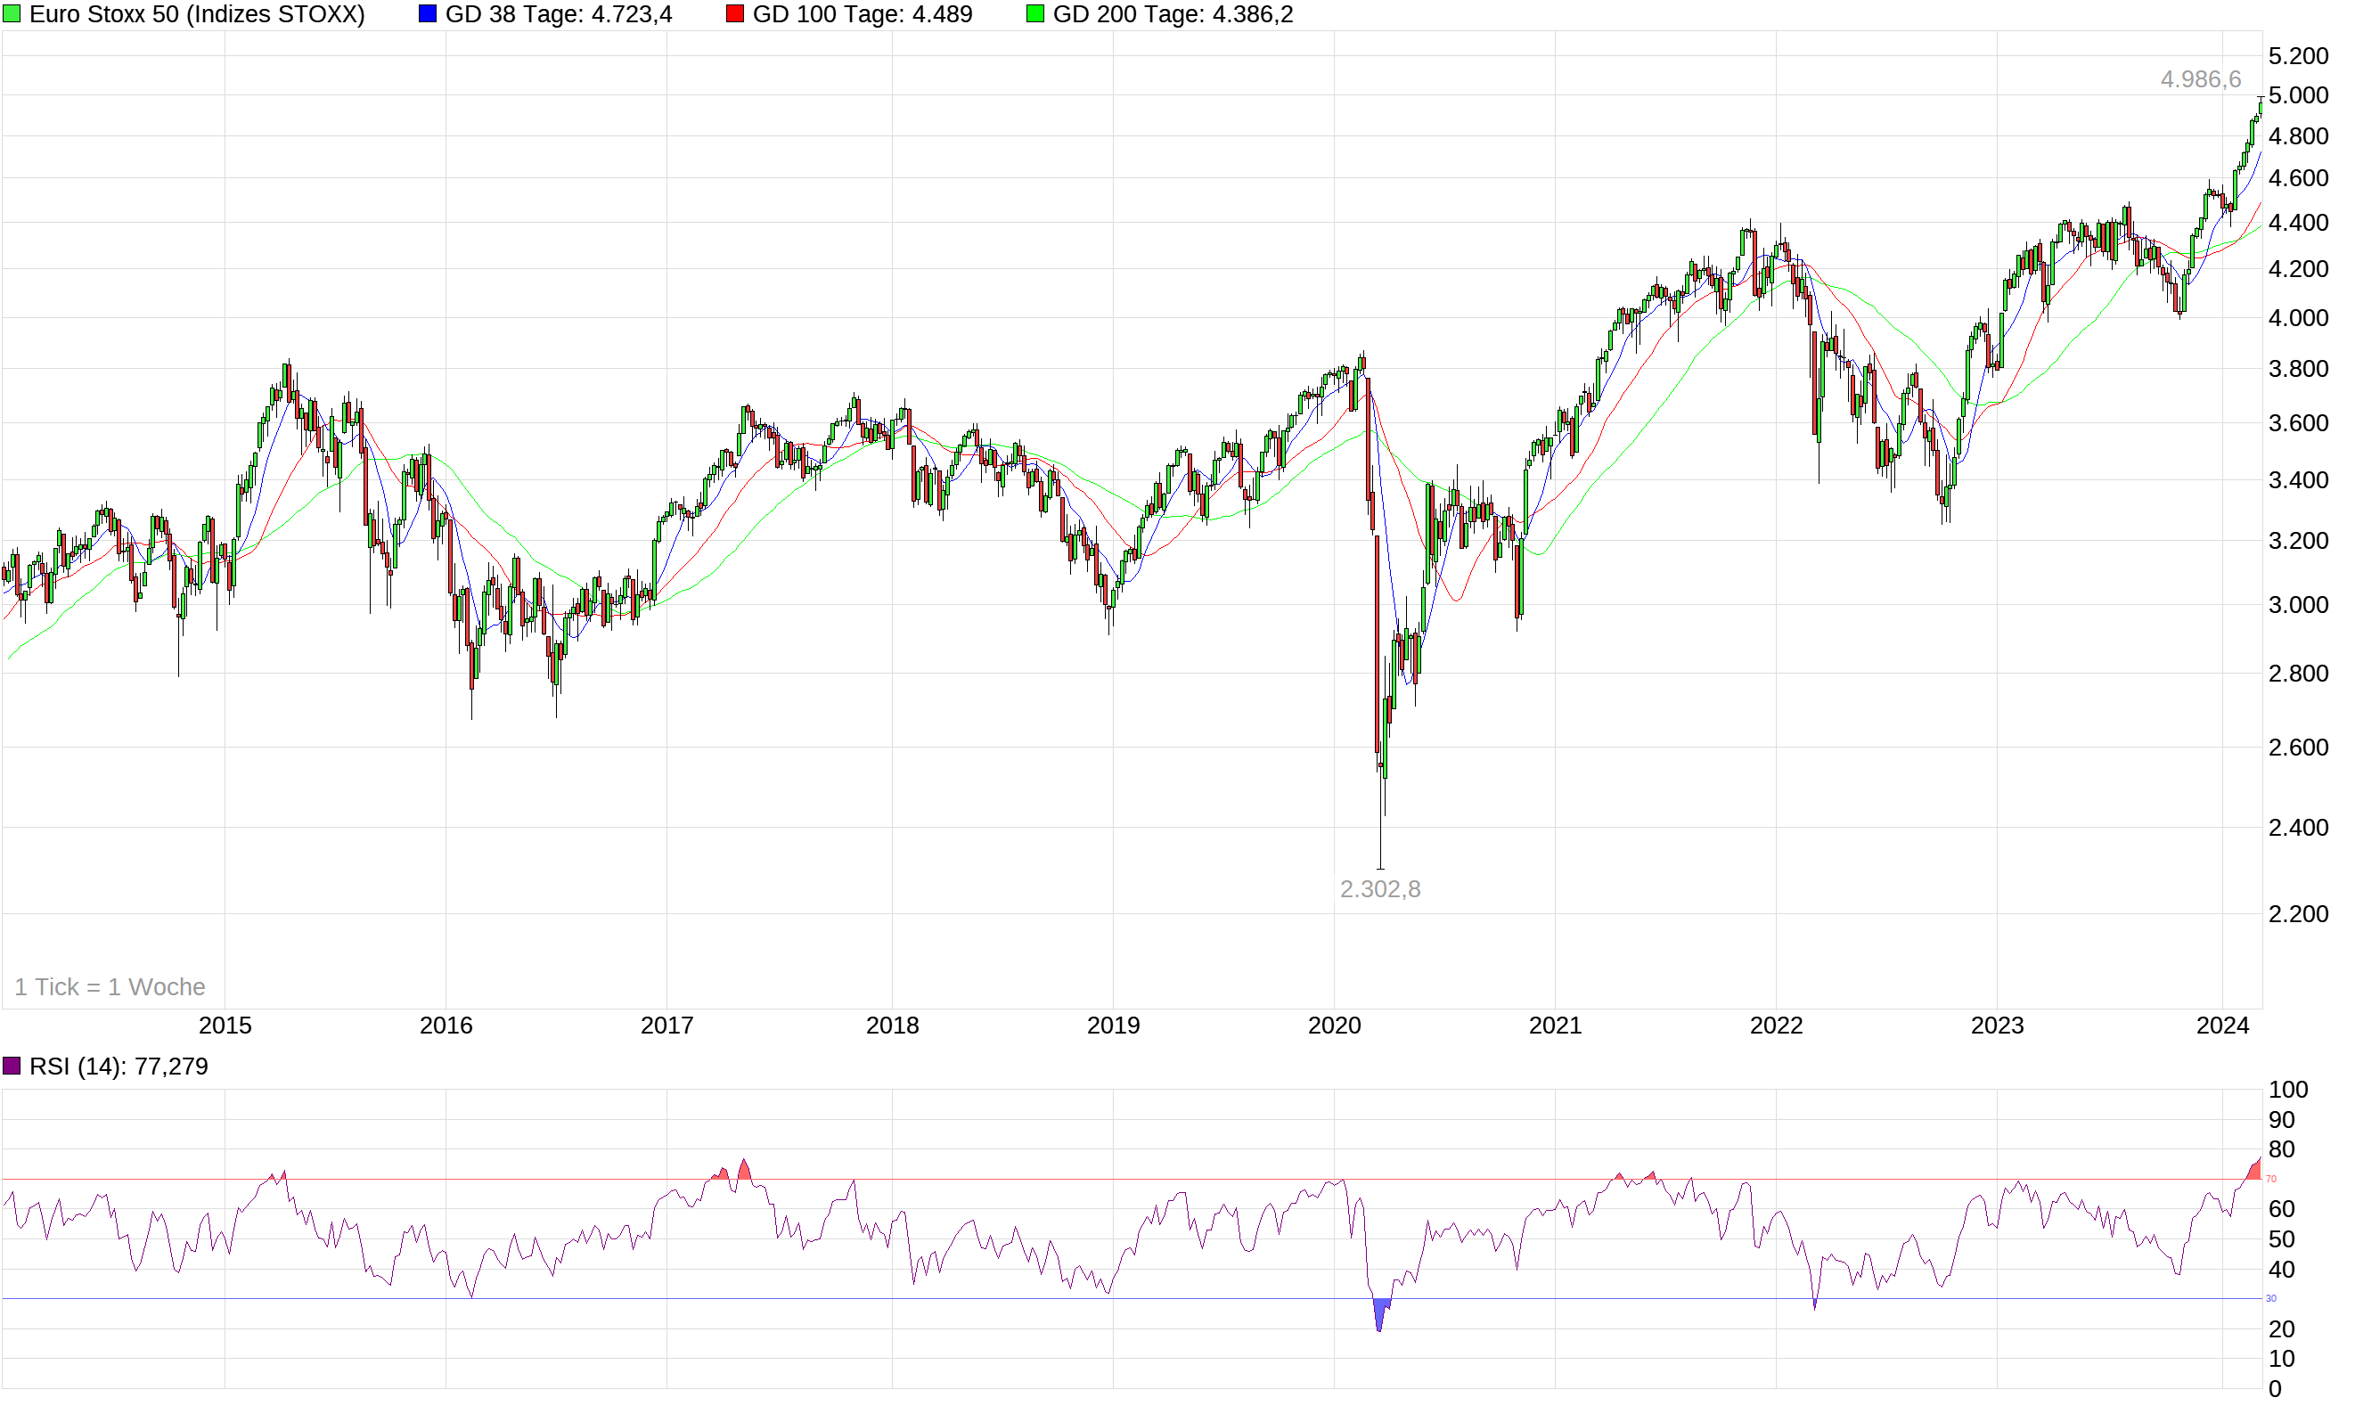This screenshot has height=1414, width=2355.
Task: Click the green GD 200 Tage legend swatch
Action: point(1035,14)
